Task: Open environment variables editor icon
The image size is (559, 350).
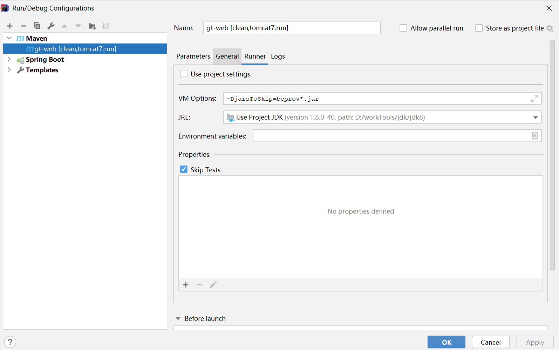Action: click(534, 136)
